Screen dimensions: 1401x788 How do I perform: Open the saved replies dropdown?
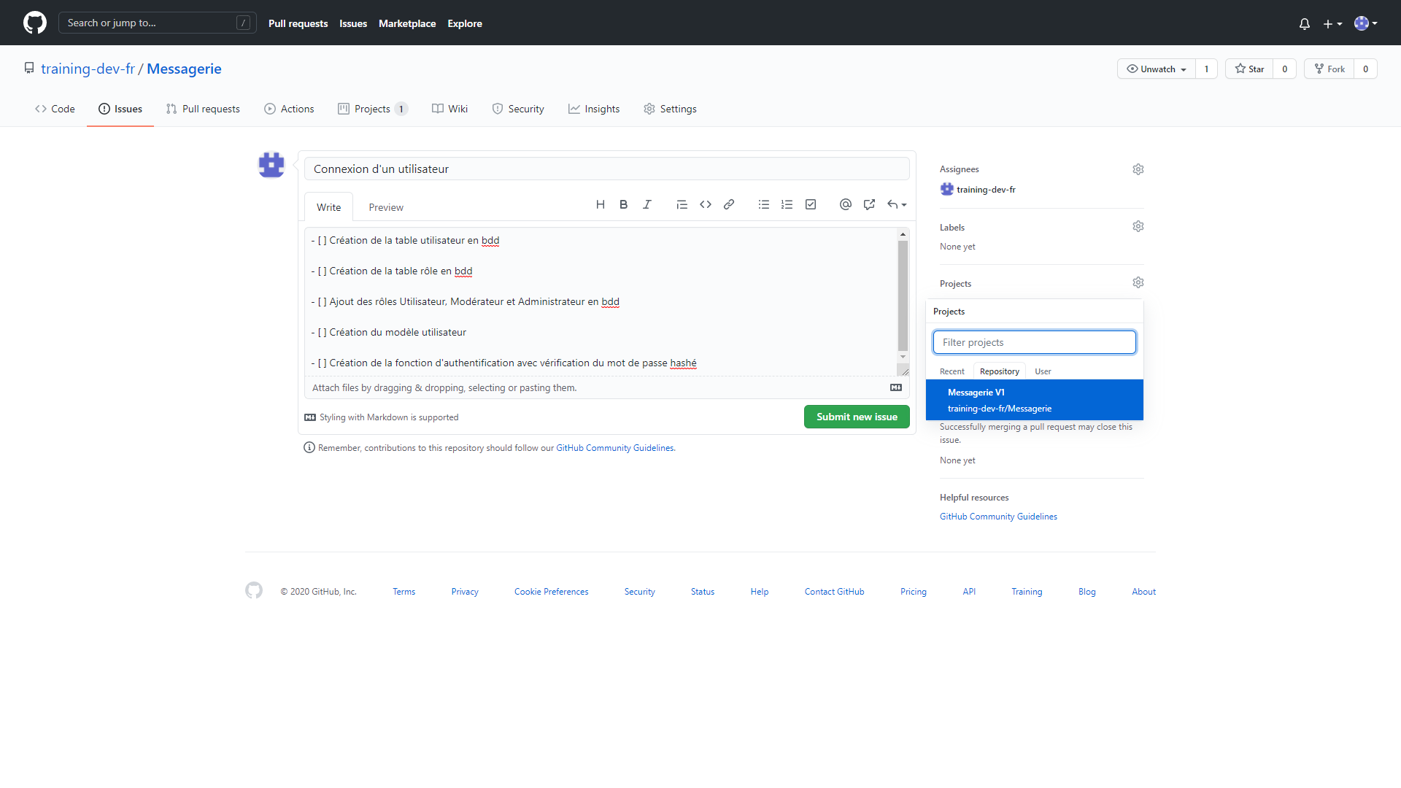[896, 204]
